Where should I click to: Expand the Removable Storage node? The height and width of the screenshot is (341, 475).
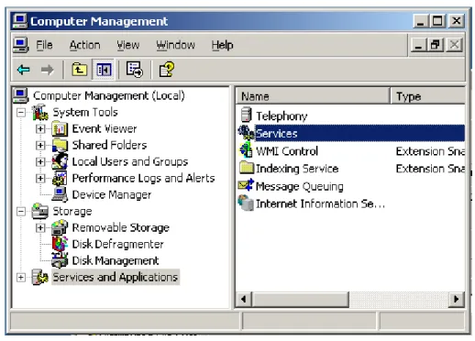[x=40, y=228]
